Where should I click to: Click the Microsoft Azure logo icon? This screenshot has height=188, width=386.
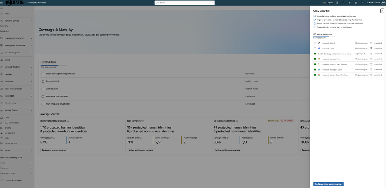point(319,69)
